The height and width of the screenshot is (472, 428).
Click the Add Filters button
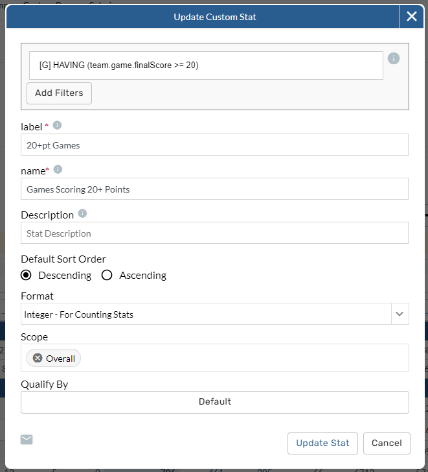click(59, 93)
